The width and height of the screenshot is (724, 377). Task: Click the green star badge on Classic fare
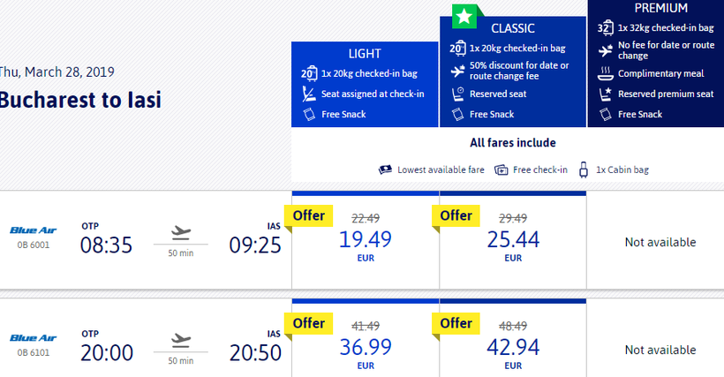464,17
